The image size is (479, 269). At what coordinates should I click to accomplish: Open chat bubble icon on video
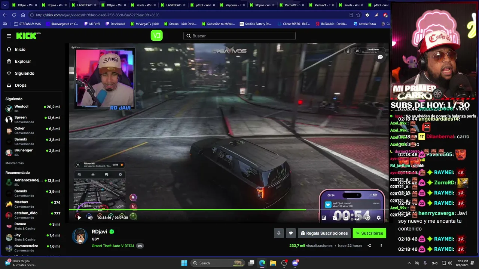pyautogui.click(x=380, y=57)
